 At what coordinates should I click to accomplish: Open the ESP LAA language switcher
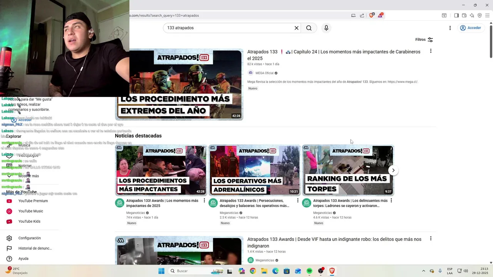click(x=450, y=271)
